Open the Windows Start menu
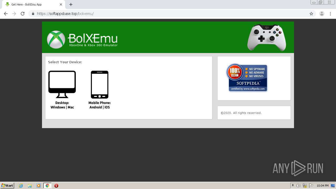This screenshot has height=189, width=336. (x=7, y=186)
